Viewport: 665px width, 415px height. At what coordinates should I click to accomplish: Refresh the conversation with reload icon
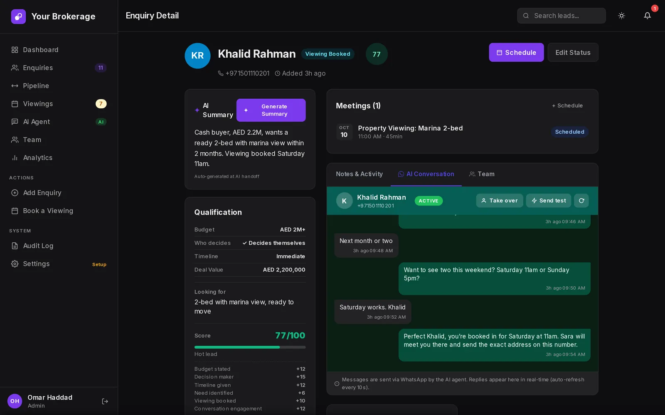(x=581, y=201)
